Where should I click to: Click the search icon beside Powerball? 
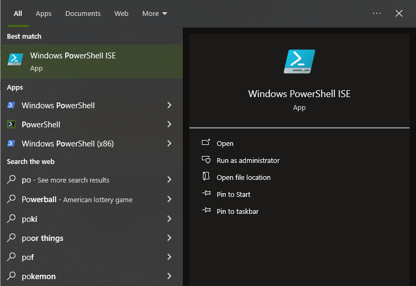point(11,199)
